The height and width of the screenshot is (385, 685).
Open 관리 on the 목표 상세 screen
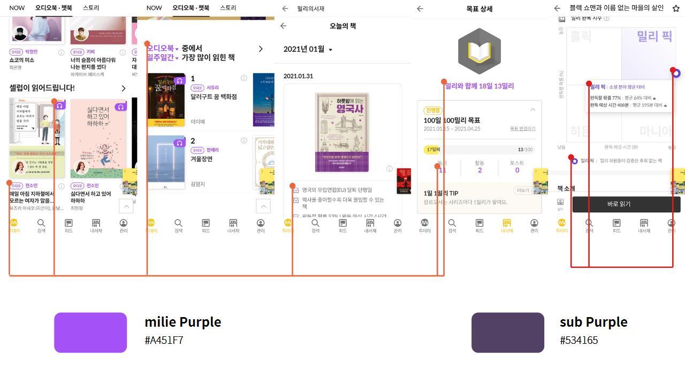click(x=534, y=226)
